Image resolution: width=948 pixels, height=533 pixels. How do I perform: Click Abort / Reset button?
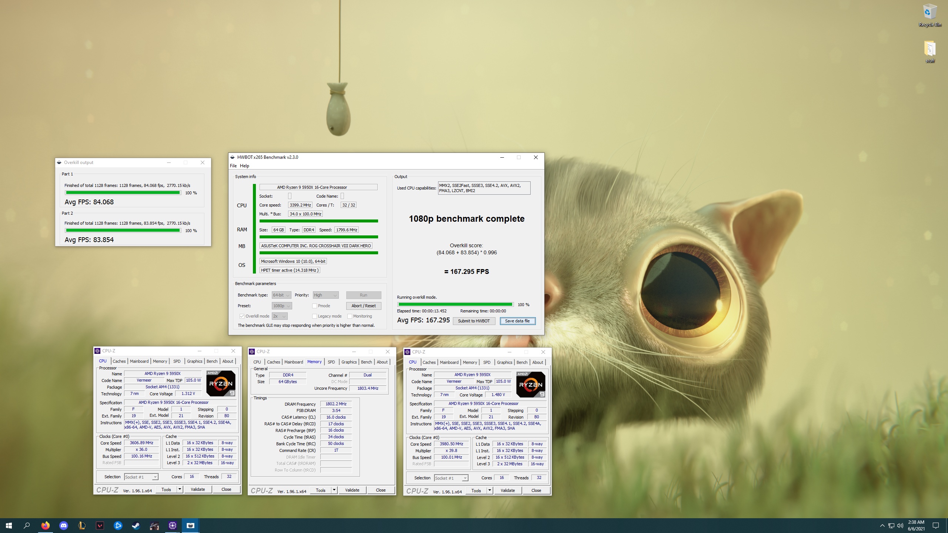coord(364,306)
